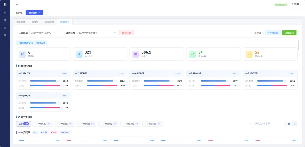Viewport: 305px width, 147px height.
Task: Click 一年级(1)班 总分均分 progress bar
Action: point(45,81)
